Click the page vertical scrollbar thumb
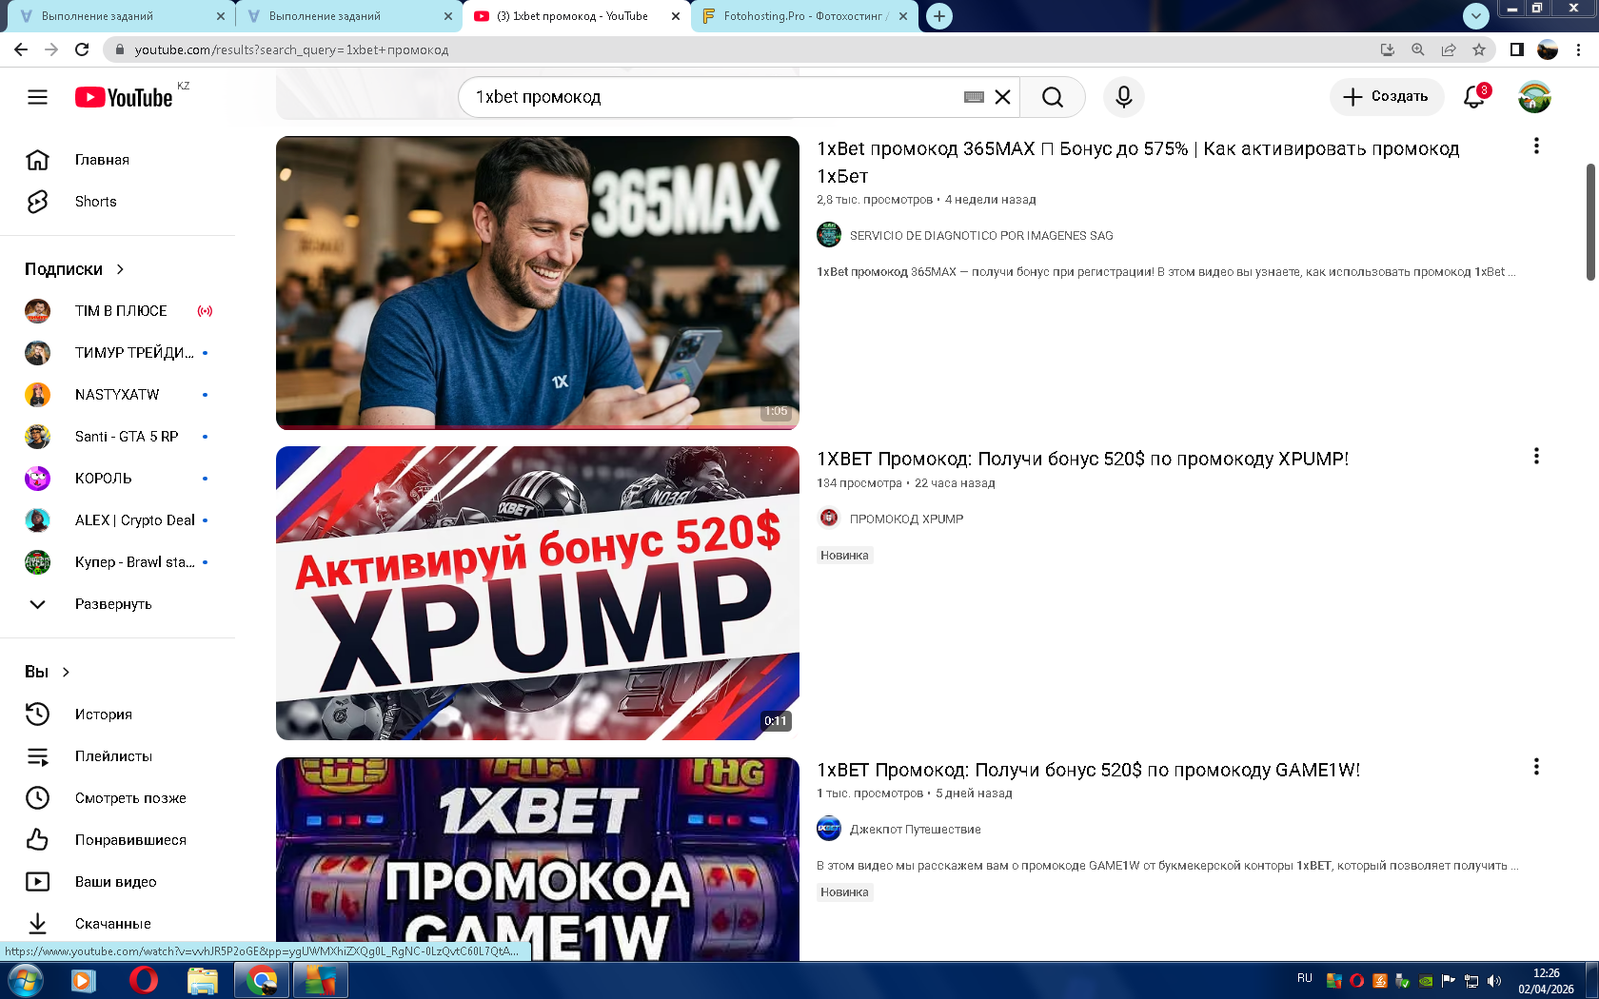The width and height of the screenshot is (1599, 999). pos(1590,222)
